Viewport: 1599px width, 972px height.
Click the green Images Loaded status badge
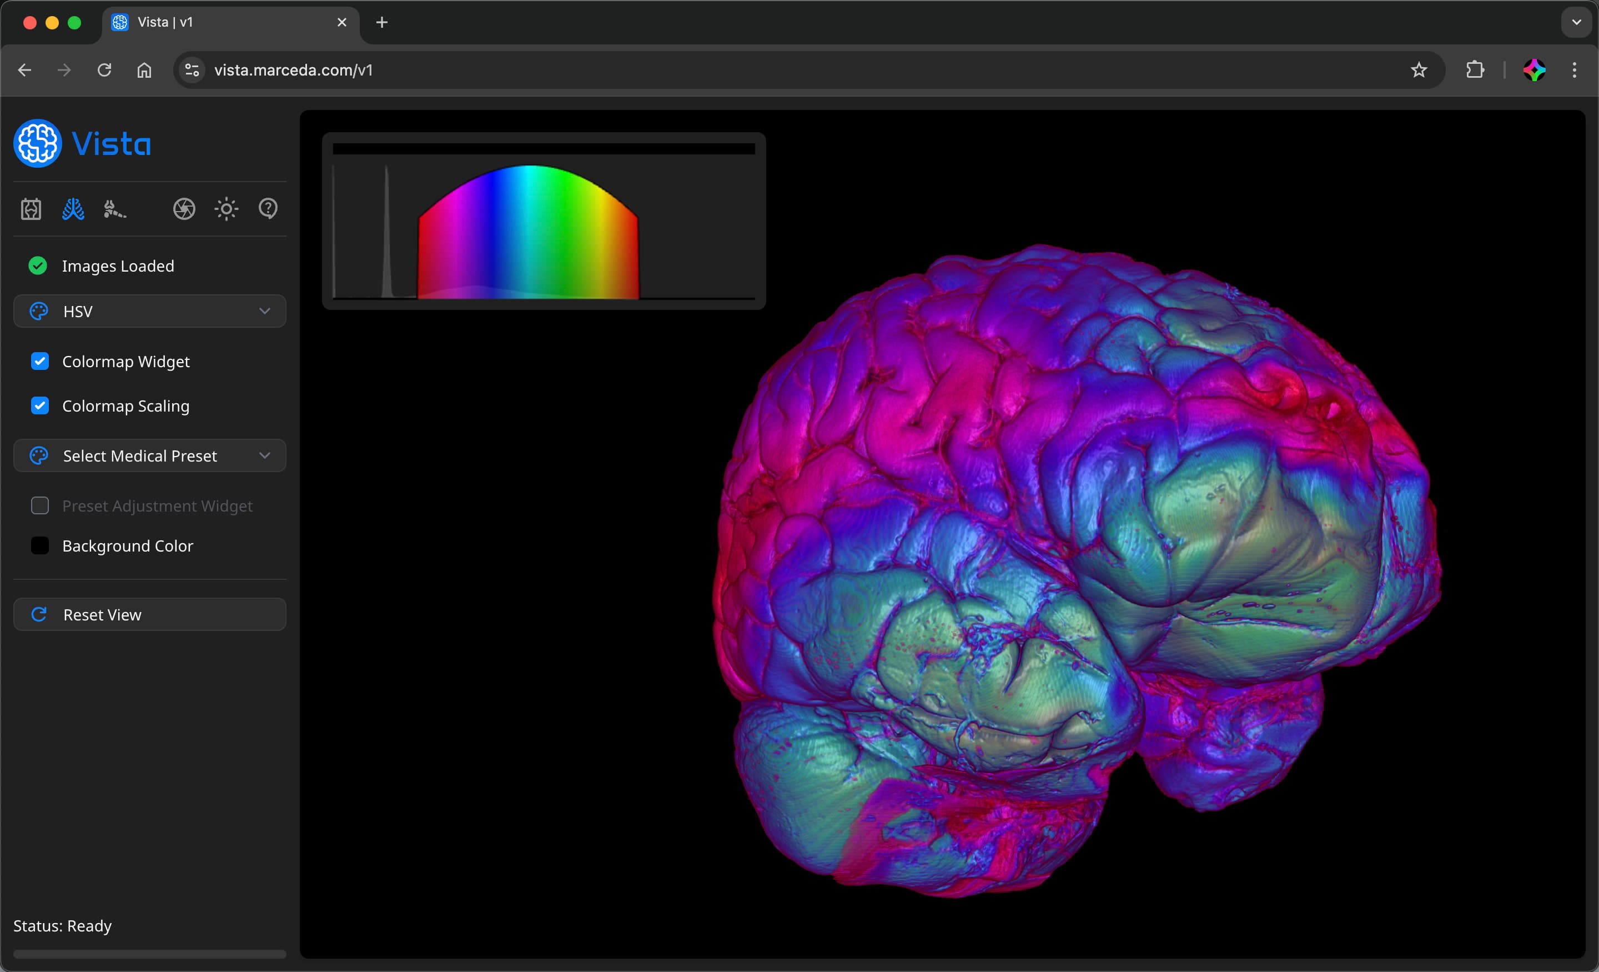(37, 265)
